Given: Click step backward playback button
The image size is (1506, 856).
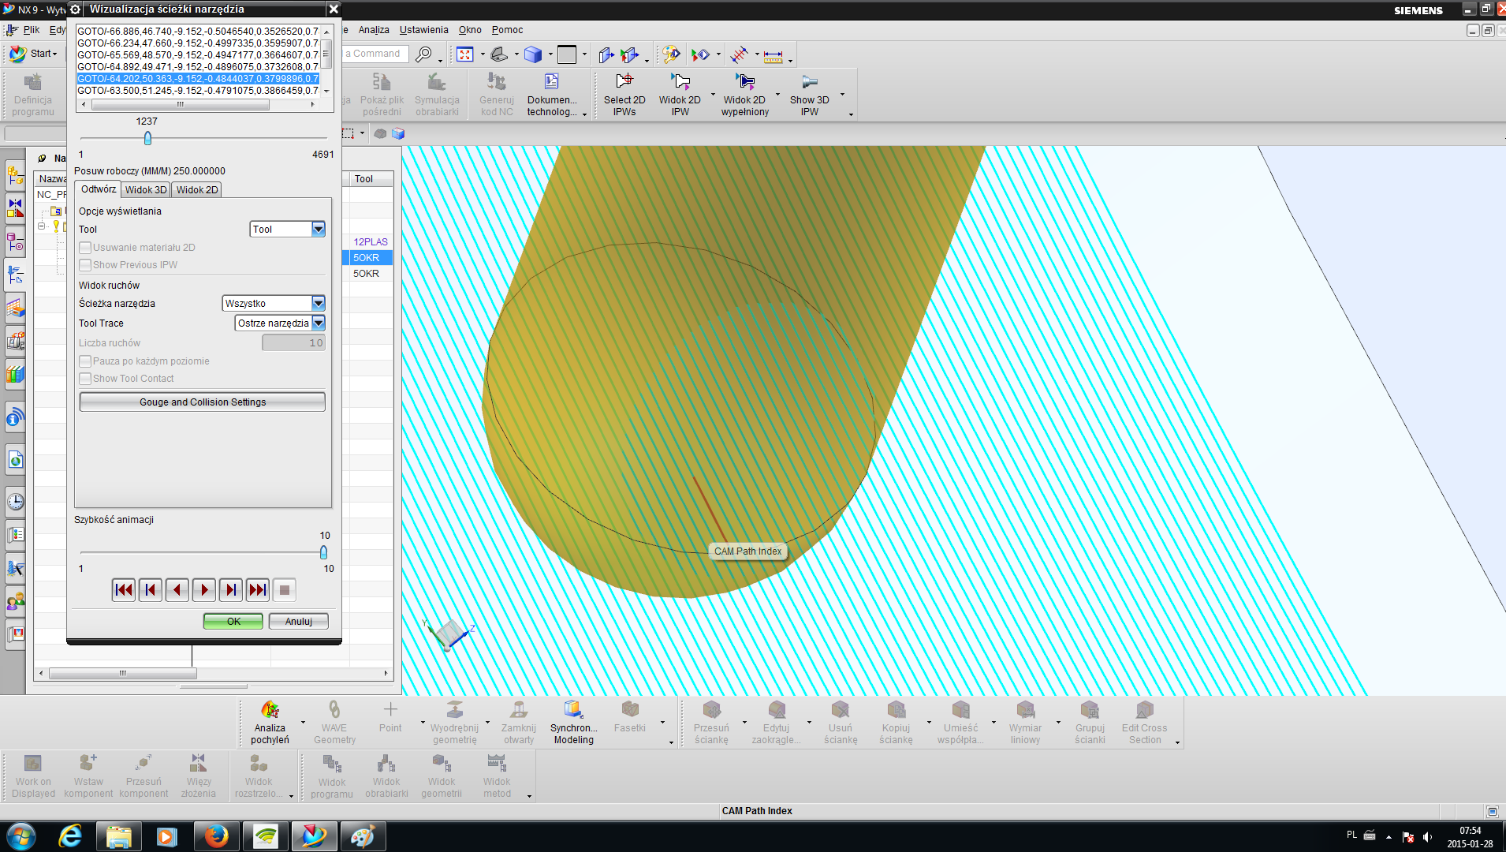Looking at the screenshot, I should pos(177,590).
